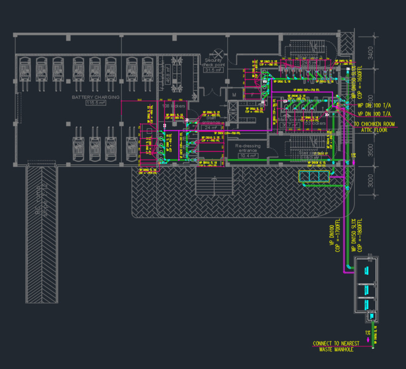Click the 1% slope marker near outlet

point(367,333)
